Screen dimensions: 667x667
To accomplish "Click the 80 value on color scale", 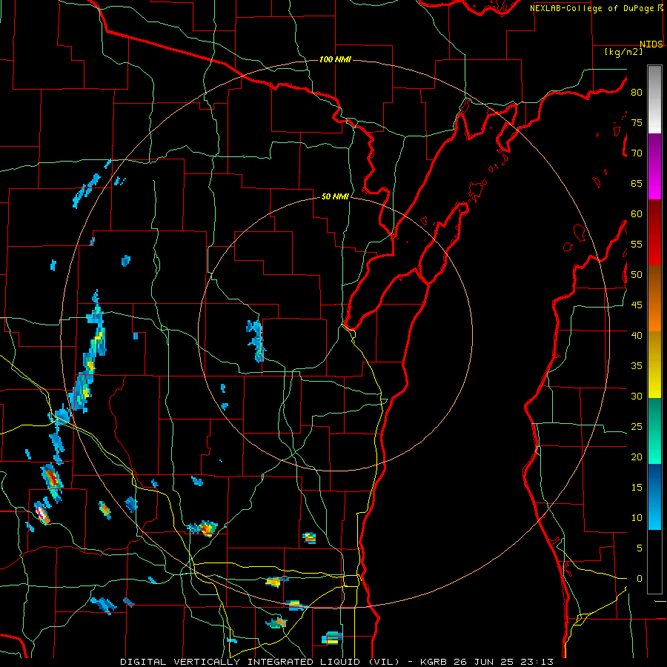I will pyautogui.click(x=637, y=93).
